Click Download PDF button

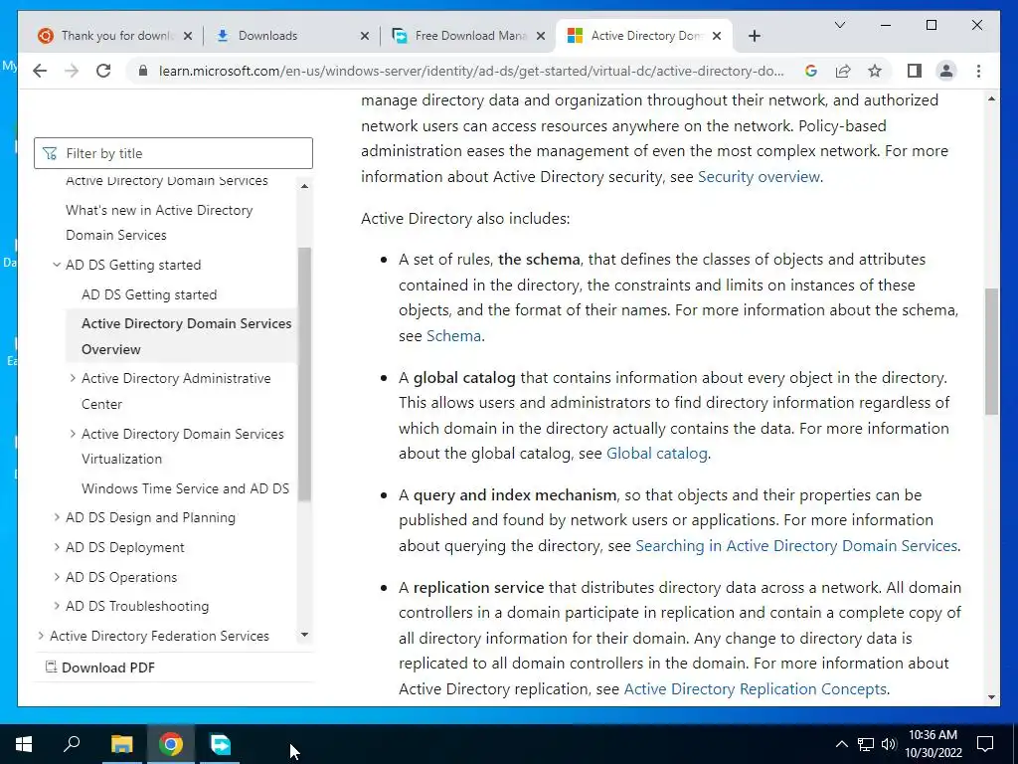tap(100, 668)
